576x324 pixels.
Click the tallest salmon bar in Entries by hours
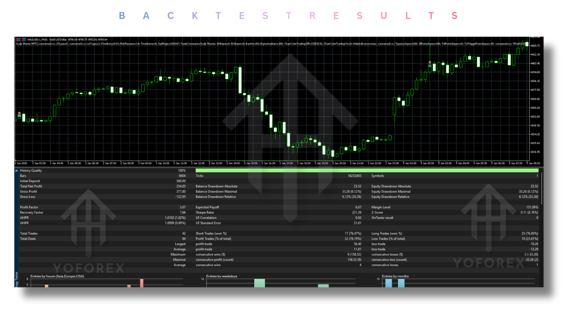[142, 283]
